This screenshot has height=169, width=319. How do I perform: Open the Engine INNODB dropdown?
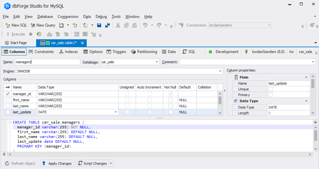click(x=220, y=71)
